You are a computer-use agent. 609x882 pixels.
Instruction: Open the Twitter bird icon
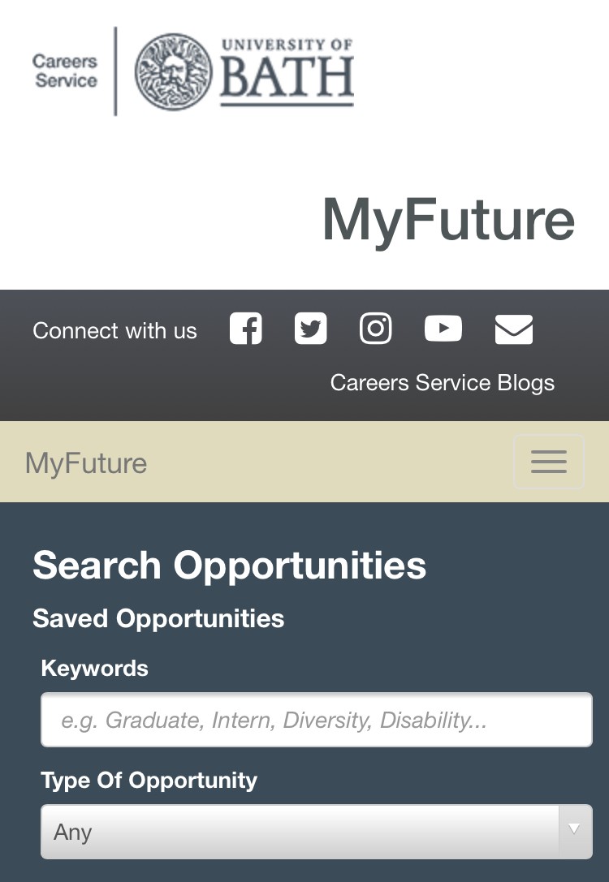(x=311, y=329)
